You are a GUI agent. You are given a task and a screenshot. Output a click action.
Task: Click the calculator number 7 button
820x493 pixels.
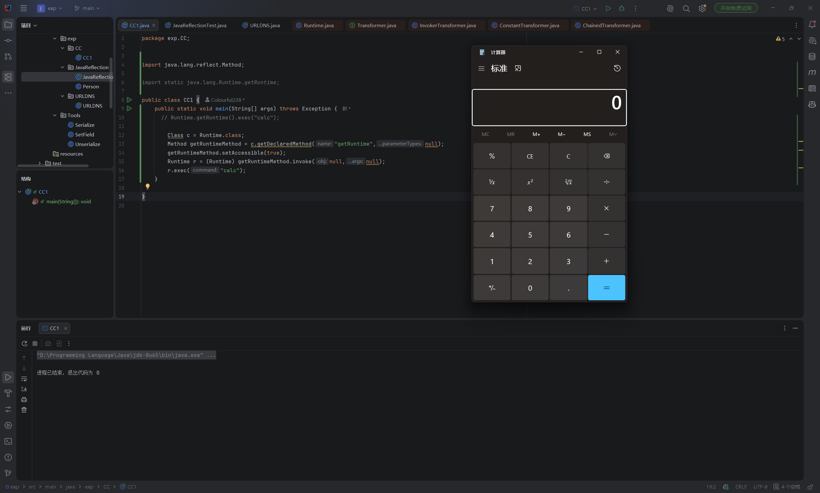click(x=492, y=209)
